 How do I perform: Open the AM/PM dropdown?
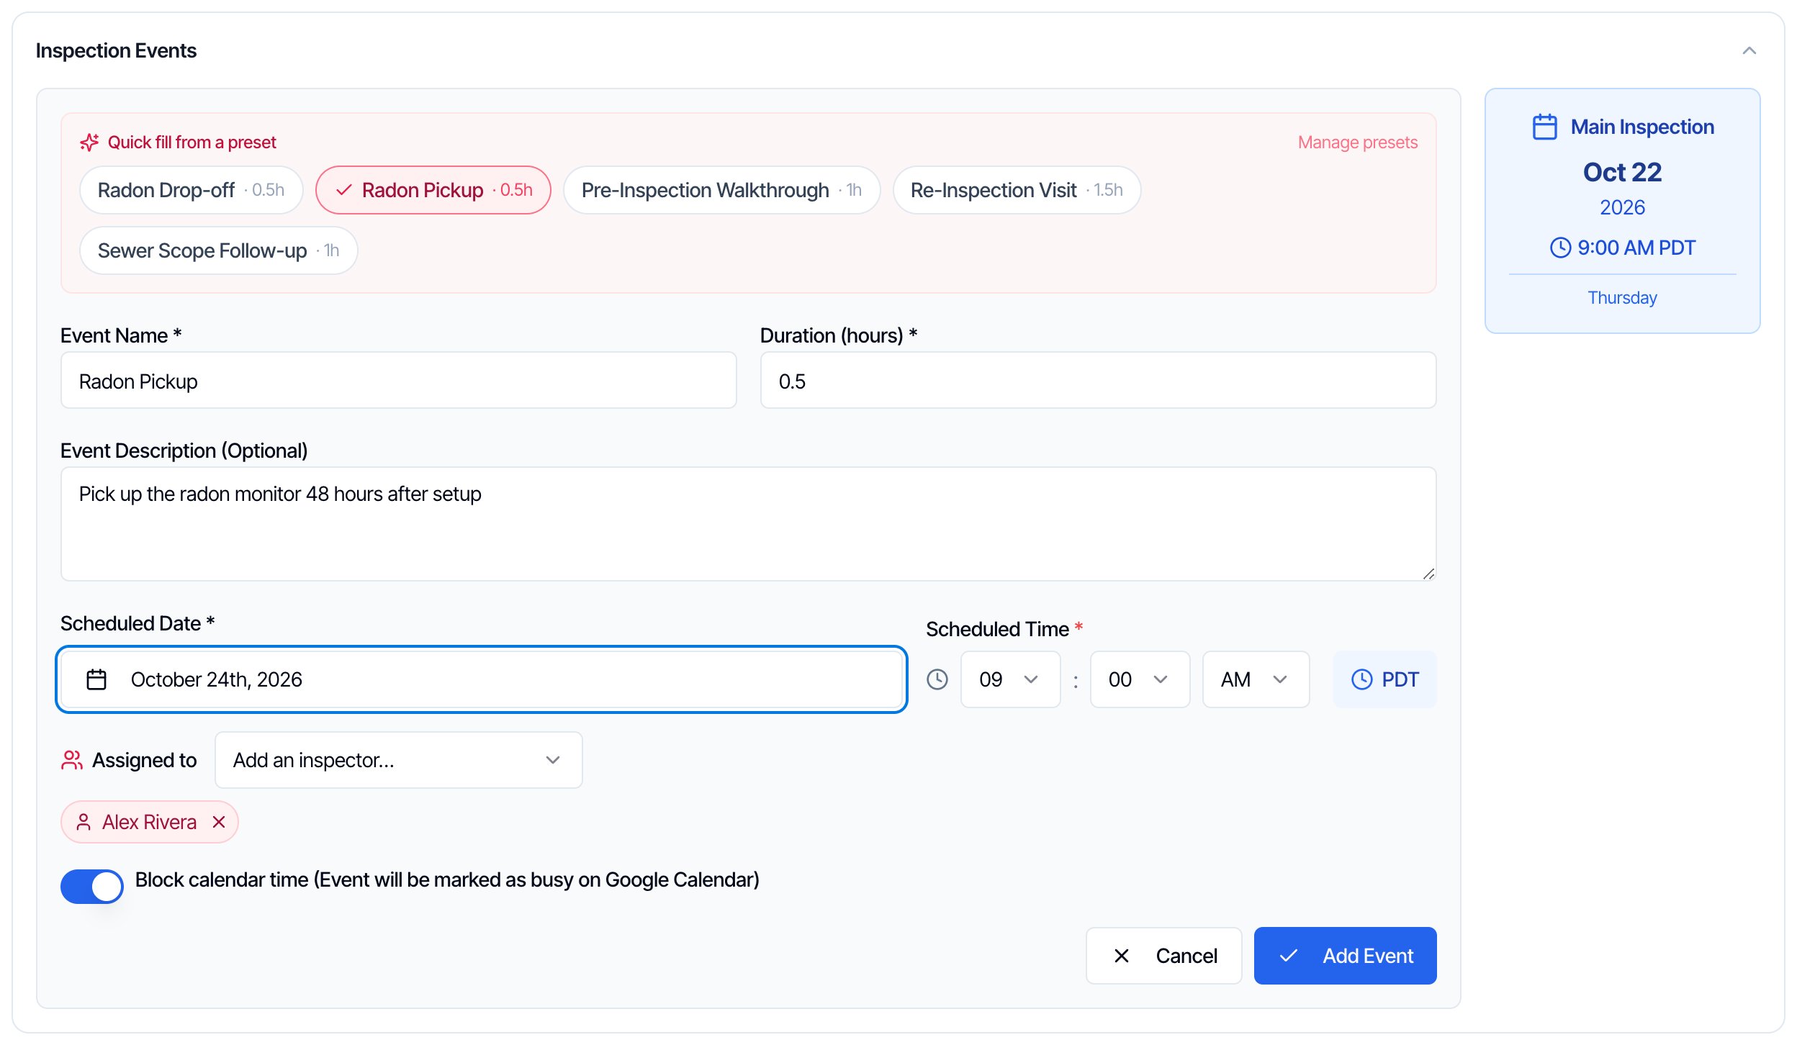tap(1256, 679)
